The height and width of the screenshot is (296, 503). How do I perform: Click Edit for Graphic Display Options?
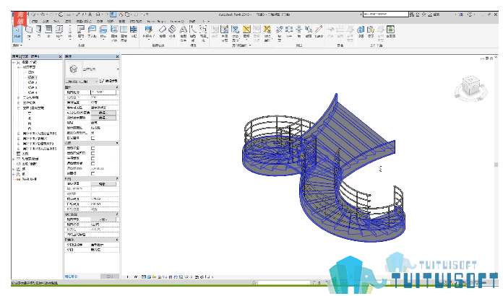tap(103, 118)
